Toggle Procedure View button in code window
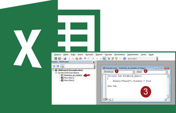The height and width of the screenshot is (113, 176). click(104, 99)
